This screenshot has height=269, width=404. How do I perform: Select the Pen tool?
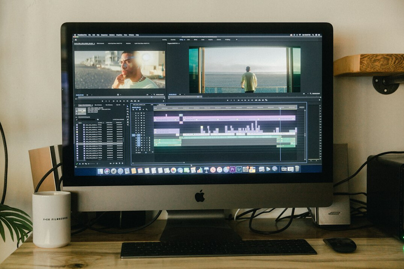point(128,119)
